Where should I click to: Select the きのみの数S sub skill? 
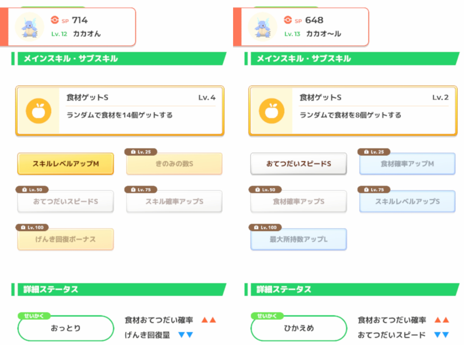point(174,164)
